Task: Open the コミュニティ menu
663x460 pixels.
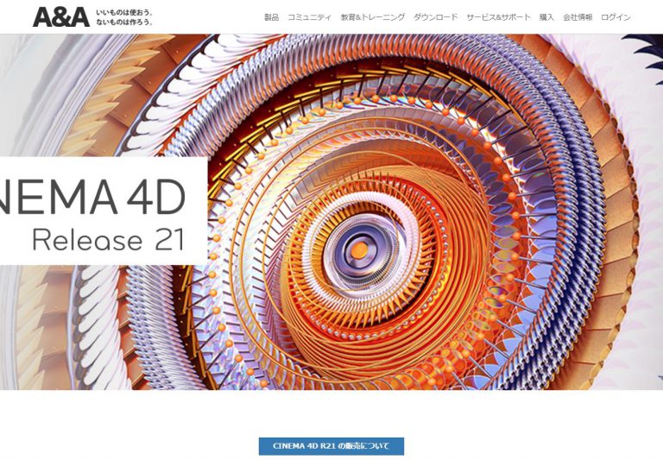Action: tap(310, 17)
